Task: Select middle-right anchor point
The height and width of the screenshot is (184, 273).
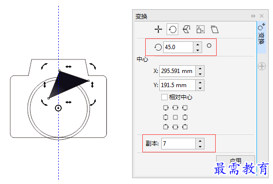Action: [x=185, y=117]
